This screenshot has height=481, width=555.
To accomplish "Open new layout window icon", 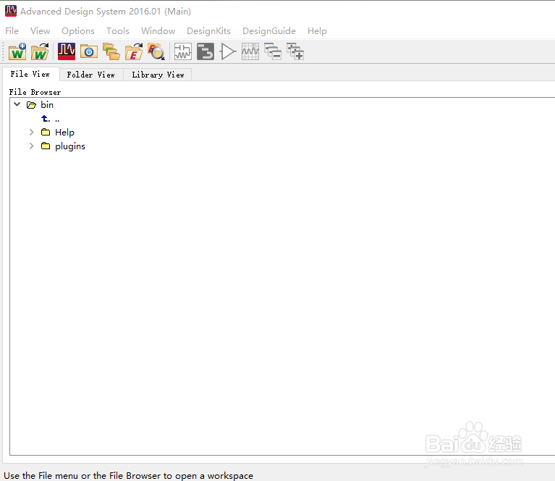I will [206, 51].
